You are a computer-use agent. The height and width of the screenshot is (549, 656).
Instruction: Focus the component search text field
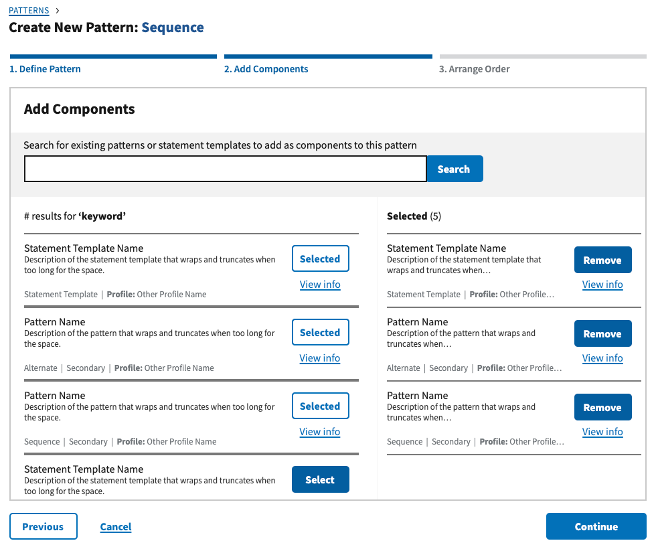coord(225,169)
